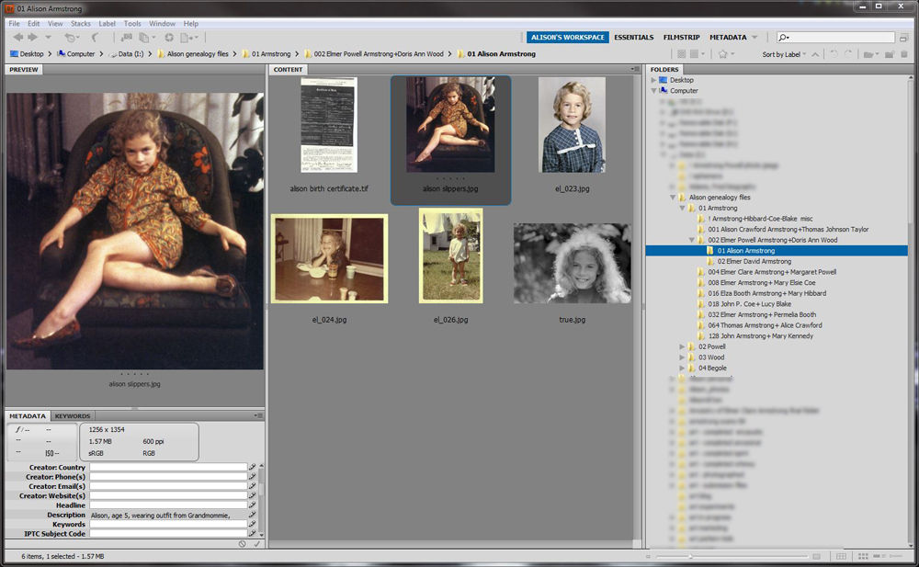
Task: Switch to the ESSENTIALS workspace
Action: point(633,38)
